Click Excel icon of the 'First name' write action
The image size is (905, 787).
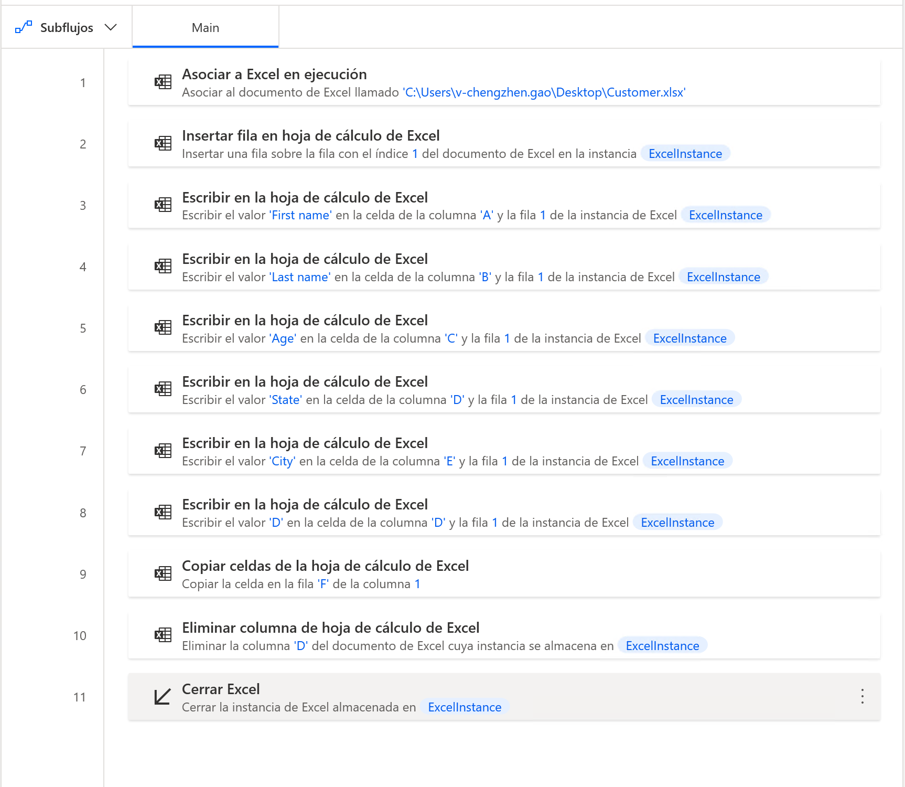[x=163, y=205]
